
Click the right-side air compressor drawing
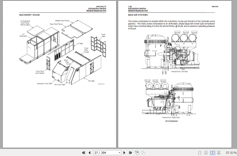(x=169, y=97)
